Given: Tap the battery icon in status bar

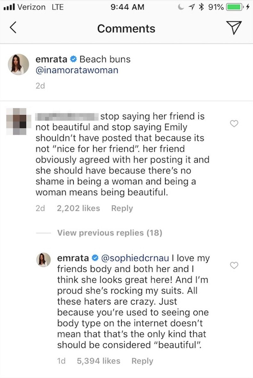Looking at the screenshot, I should 235,7.
